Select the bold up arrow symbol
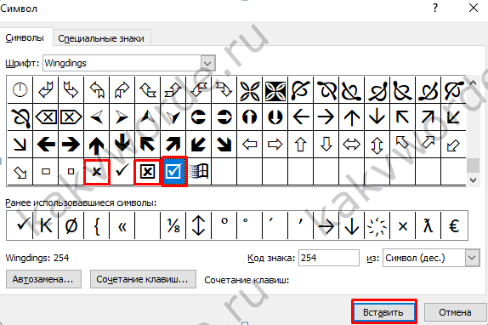Image resolution: width=488 pixels, height=325 pixels. coord(97,145)
